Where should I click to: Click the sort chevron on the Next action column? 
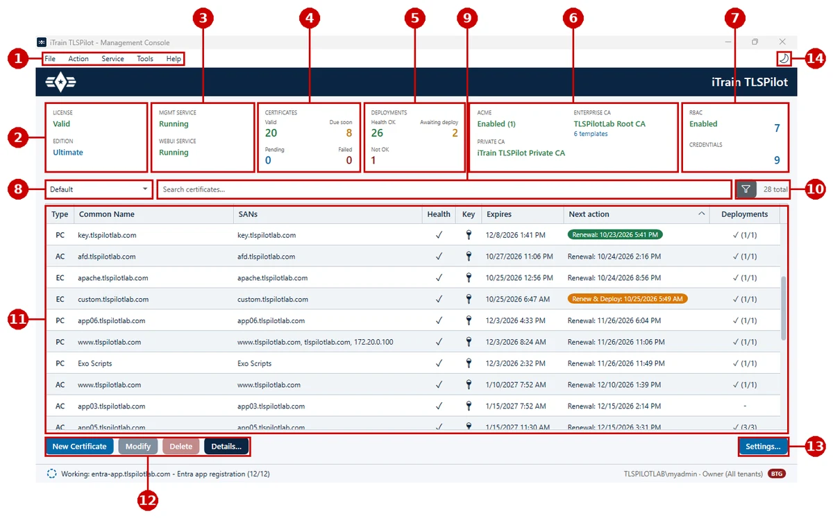click(x=701, y=214)
